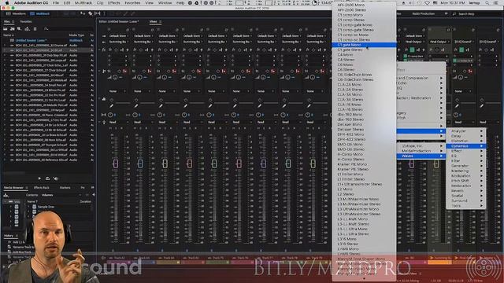The width and height of the screenshot is (504, 283).
Task: Open the MeldaProduction vendor submenu
Action: click(x=421, y=151)
